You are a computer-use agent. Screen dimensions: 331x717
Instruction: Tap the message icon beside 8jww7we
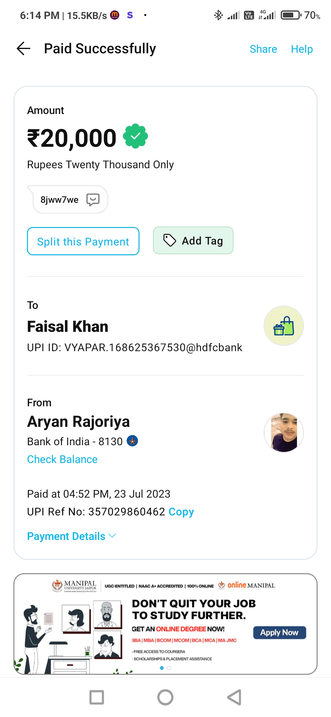(x=93, y=199)
